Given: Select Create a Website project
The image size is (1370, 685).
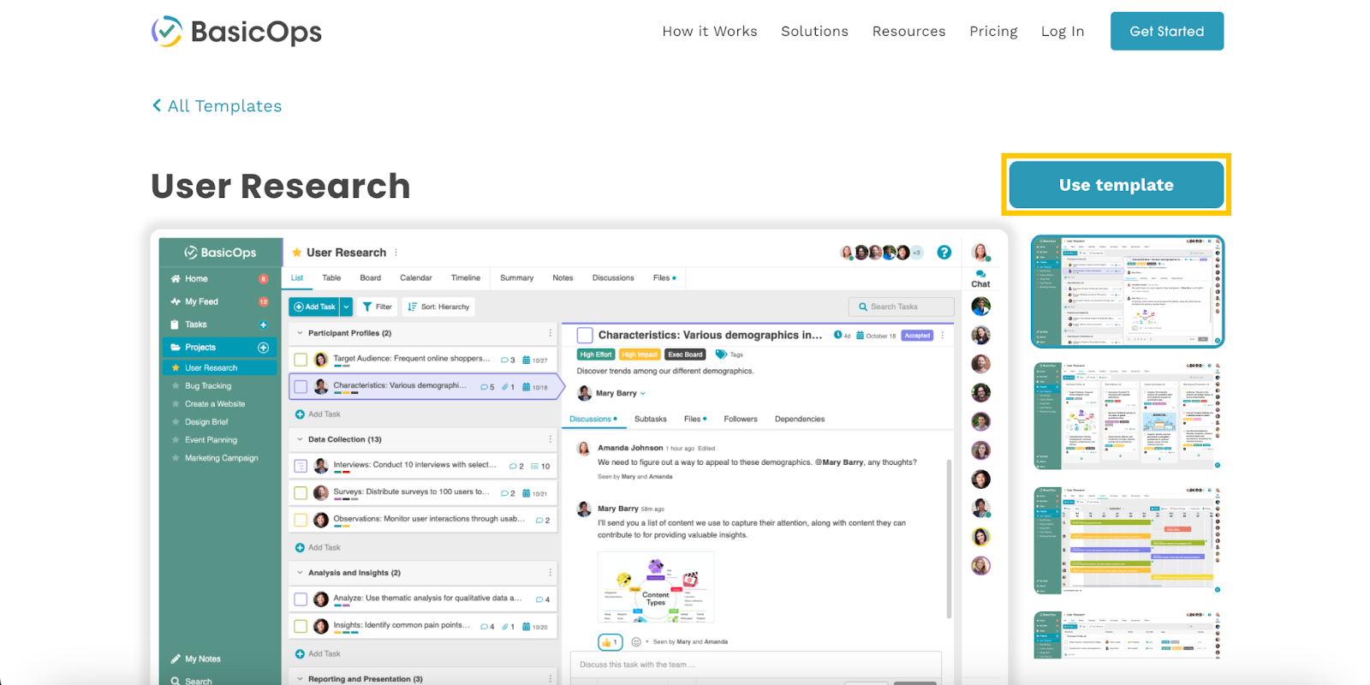Looking at the screenshot, I should (x=215, y=404).
